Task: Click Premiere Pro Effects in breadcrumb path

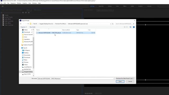Action: [60, 24]
